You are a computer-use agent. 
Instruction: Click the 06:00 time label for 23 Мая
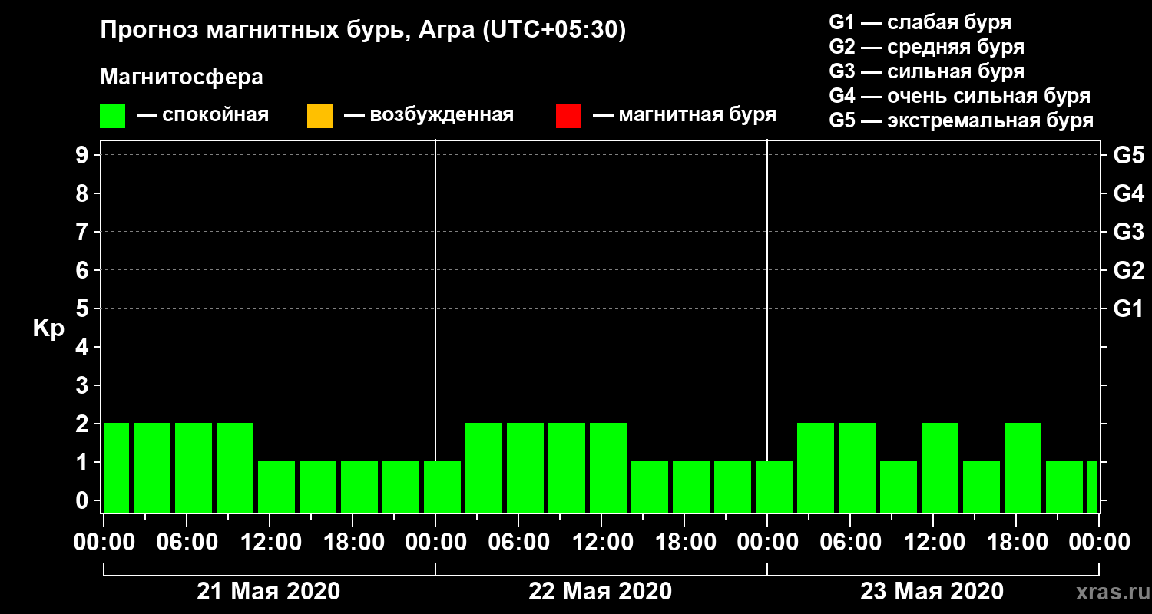(x=851, y=543)
